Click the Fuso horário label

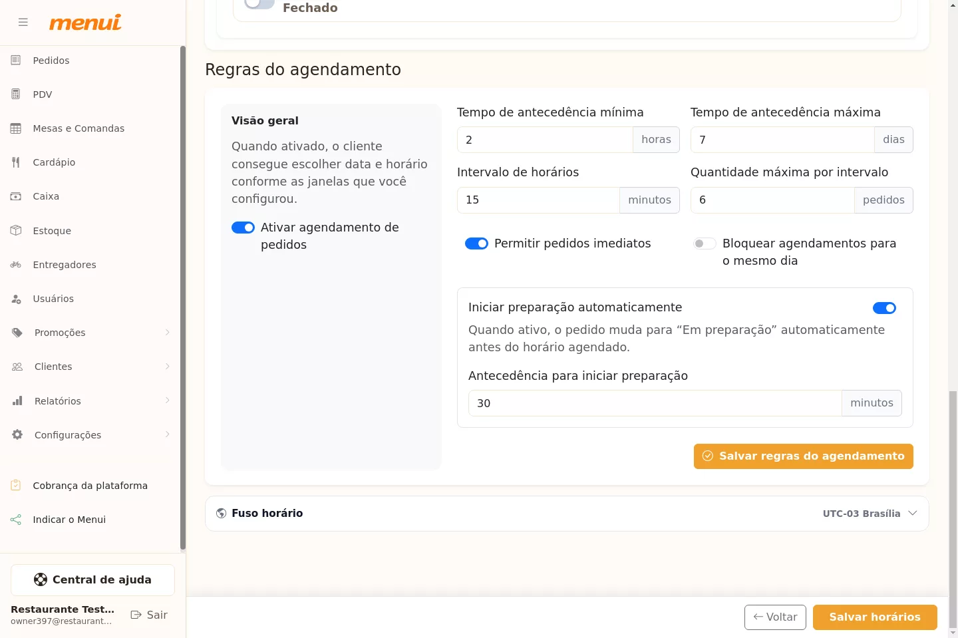pyautogui.click(x=267, y=514)
